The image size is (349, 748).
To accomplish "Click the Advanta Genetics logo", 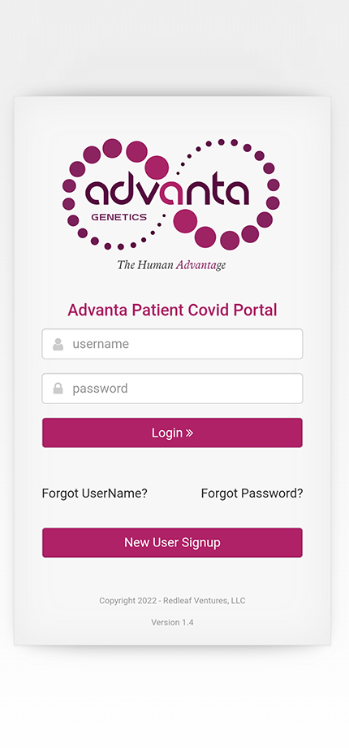I will 171,205.
